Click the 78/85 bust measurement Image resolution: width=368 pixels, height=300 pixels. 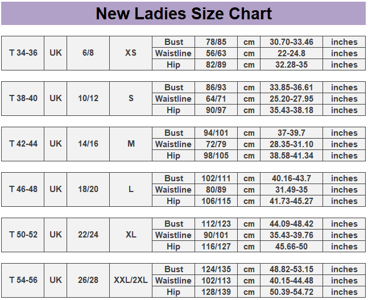[x=216, y=42]
